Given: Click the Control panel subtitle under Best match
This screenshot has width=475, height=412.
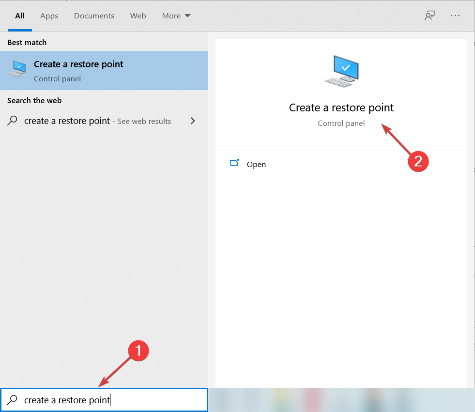Looking at the screenshot, I should tap(57, 79).
